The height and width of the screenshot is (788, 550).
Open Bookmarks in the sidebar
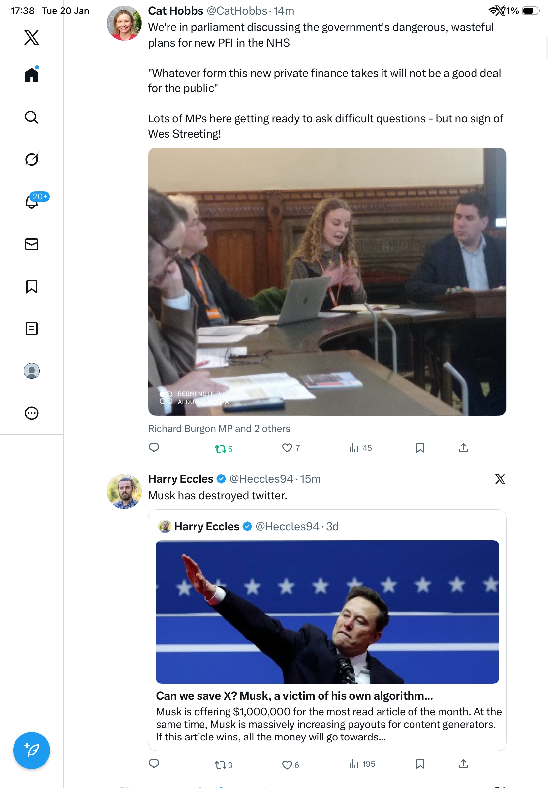[32, 286]
